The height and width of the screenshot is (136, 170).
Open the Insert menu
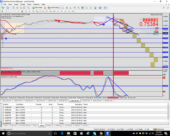coord(16,4)
